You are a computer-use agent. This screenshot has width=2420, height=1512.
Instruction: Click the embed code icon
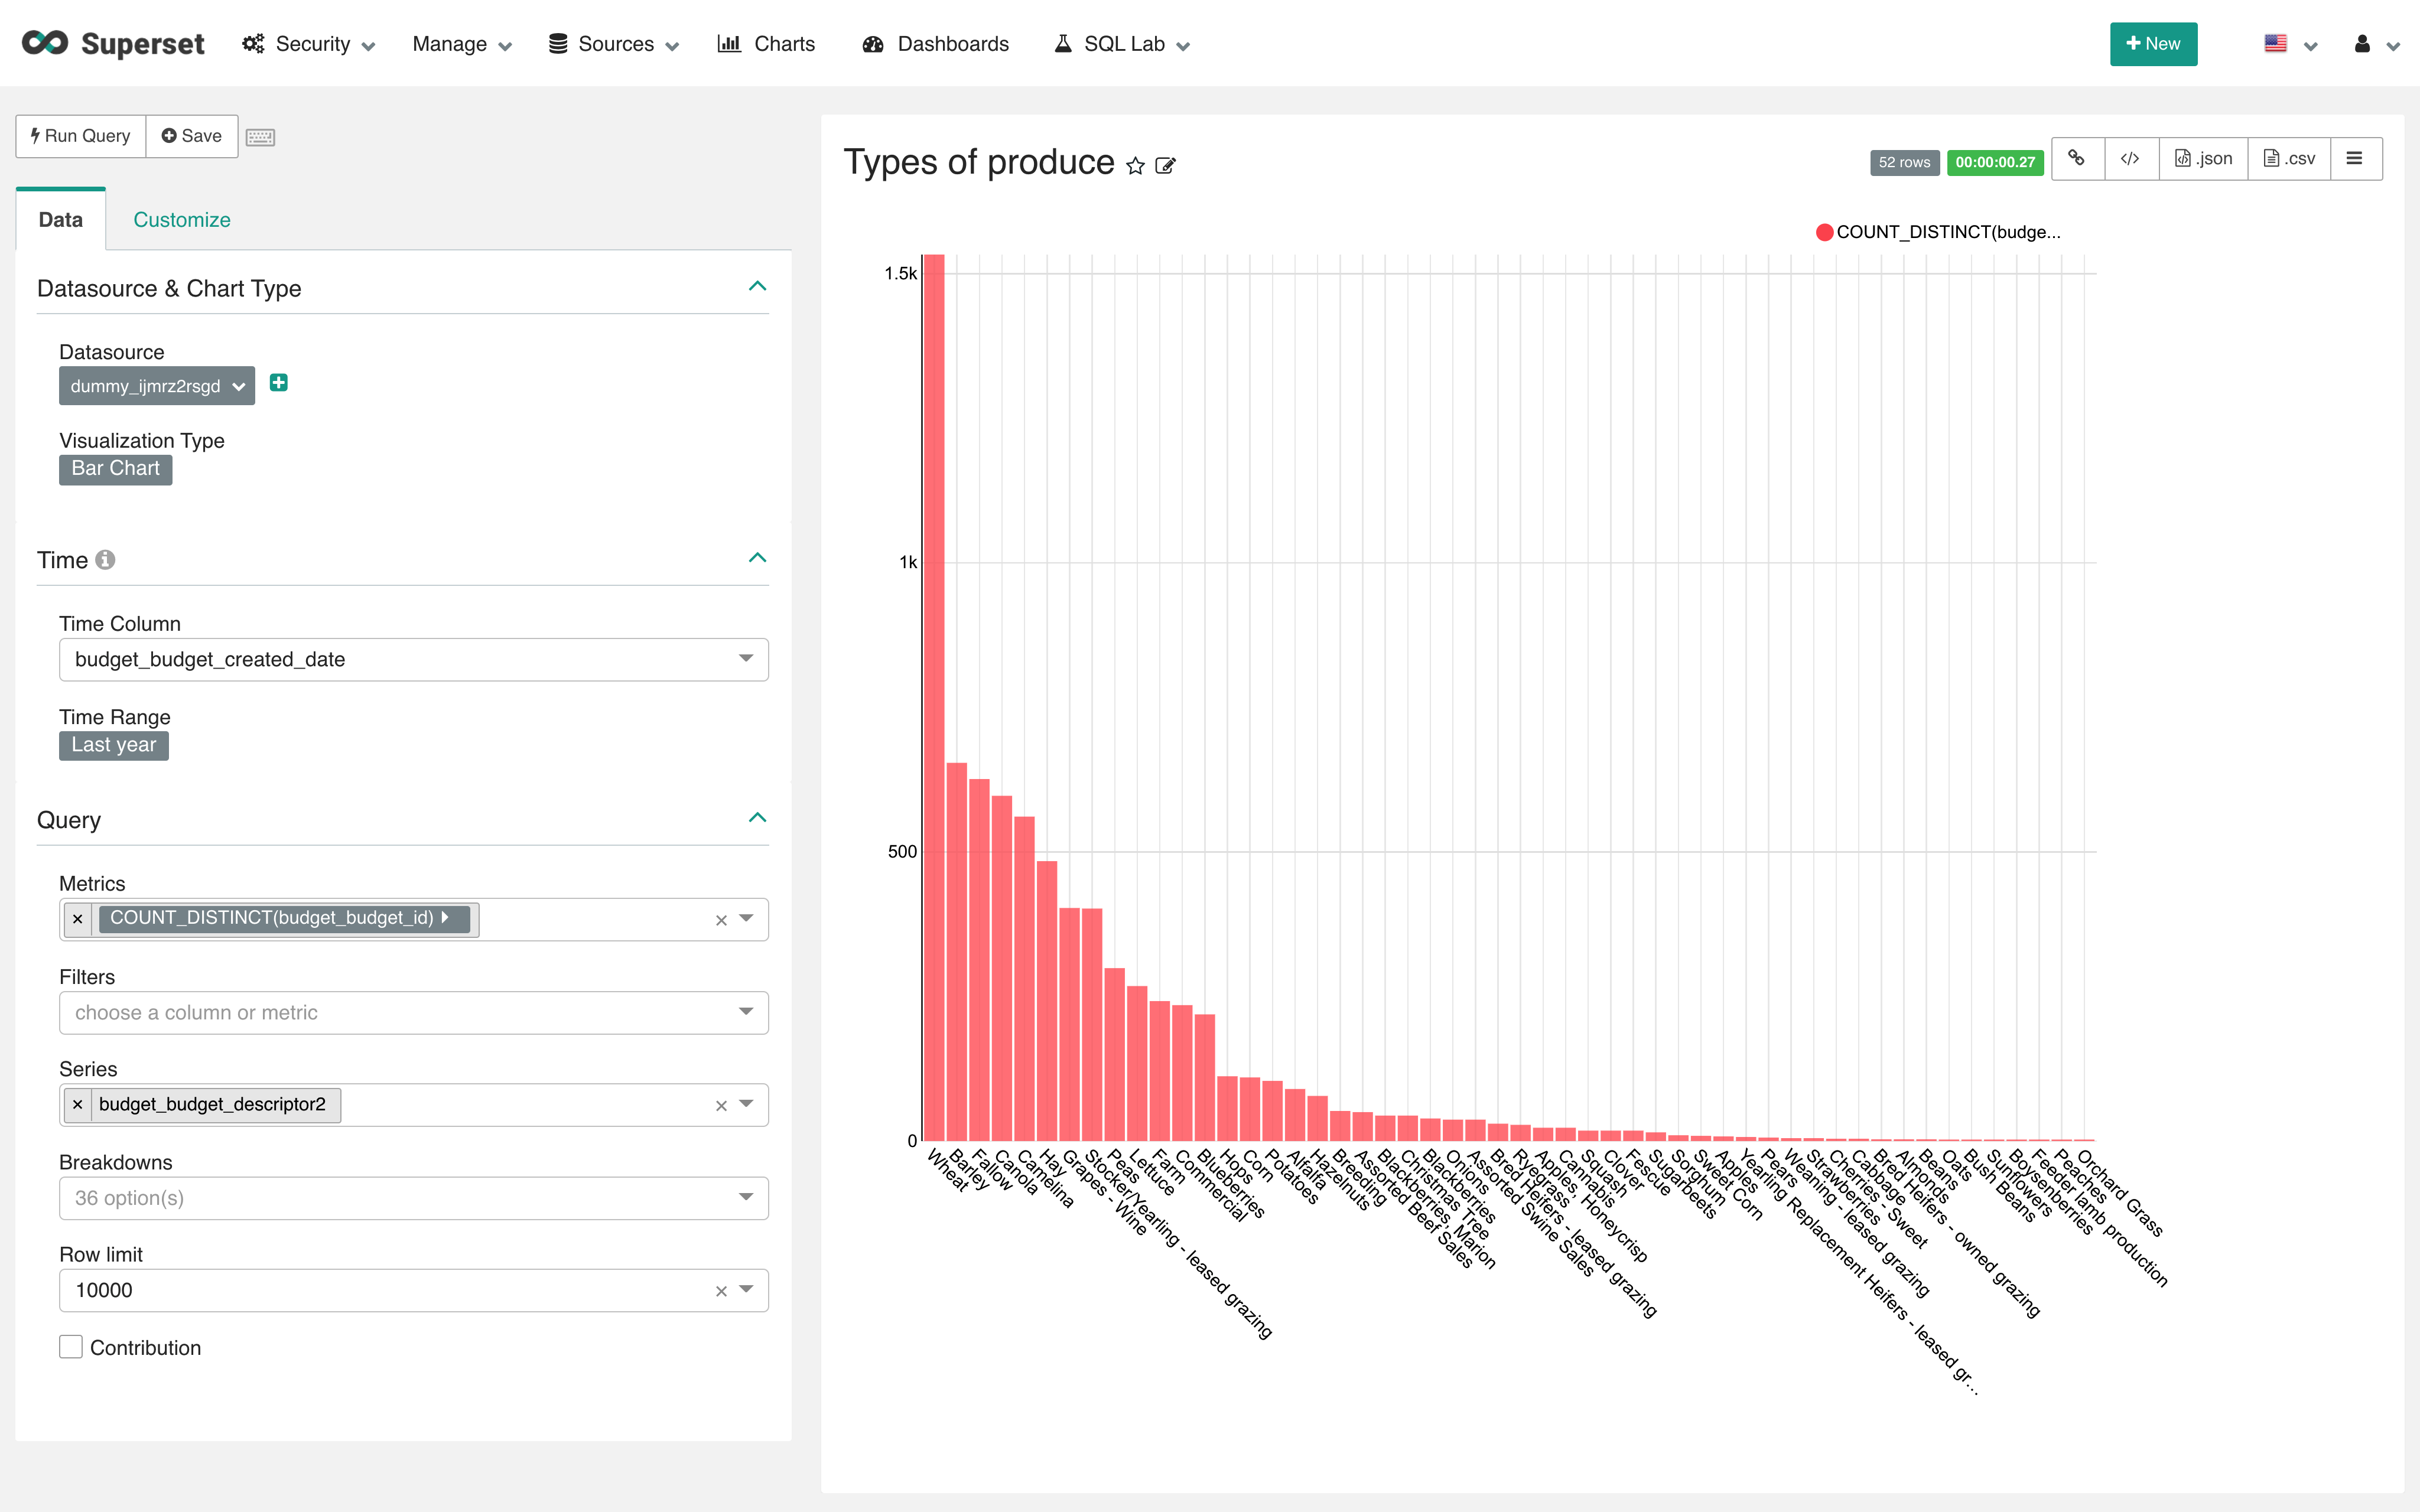pos(2130,159)
